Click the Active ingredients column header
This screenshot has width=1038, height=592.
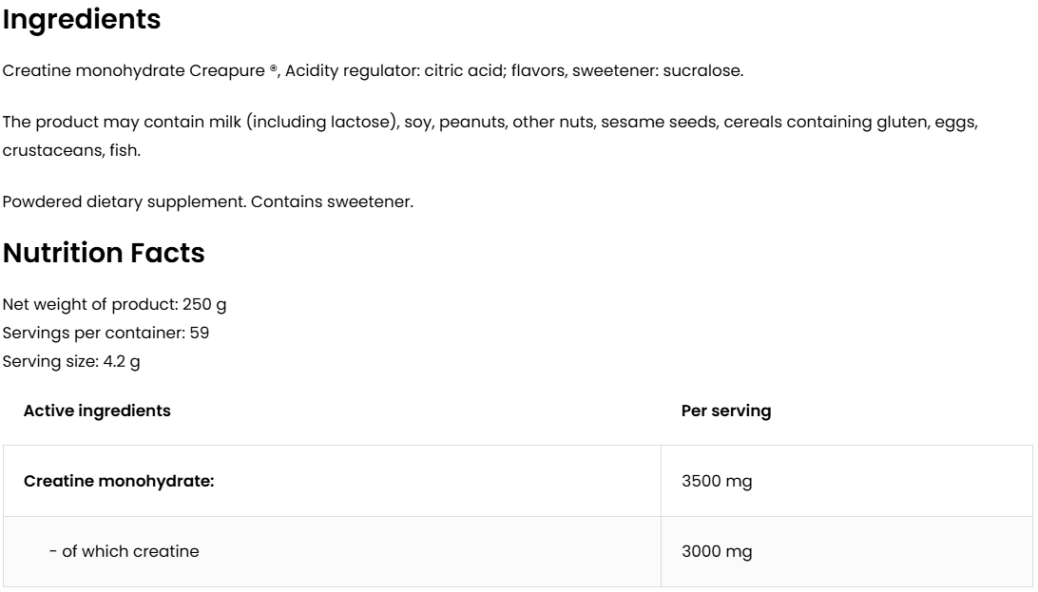(x=97, y=411)
